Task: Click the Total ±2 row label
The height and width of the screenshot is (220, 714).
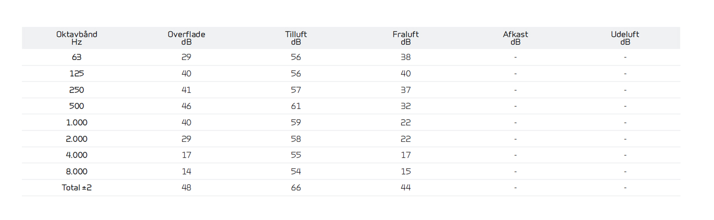Action: (76, 188)
